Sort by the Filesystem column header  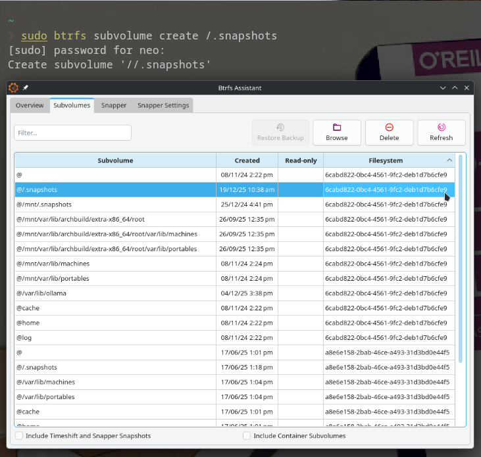click(386, 160)
